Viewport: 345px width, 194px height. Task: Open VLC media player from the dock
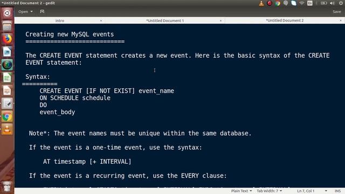(7, 129)
